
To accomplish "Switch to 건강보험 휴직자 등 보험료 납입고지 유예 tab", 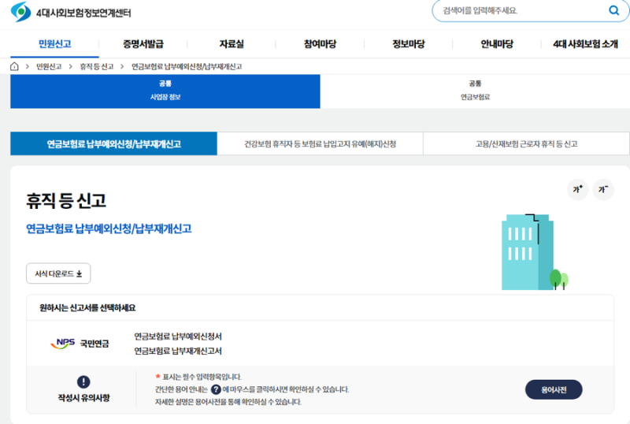I will pyautogui.click(x=321, y=143).
